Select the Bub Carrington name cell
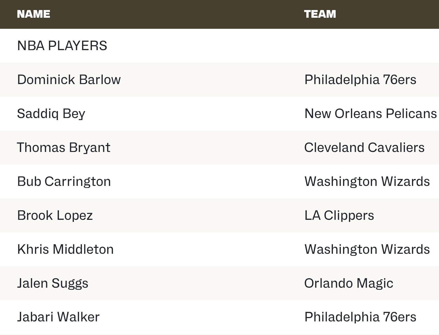Image resolution: width=439 pixels, height=335 pixels. pyautogui.click(x=64, y=182)
